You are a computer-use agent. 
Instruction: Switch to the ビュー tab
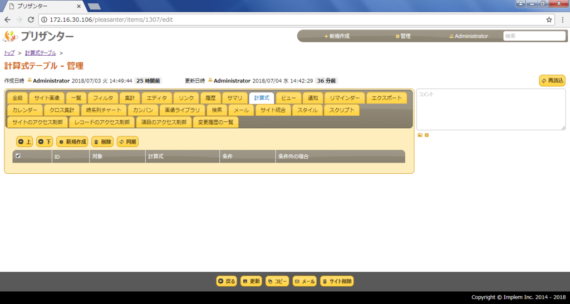(x=289, y=98)
